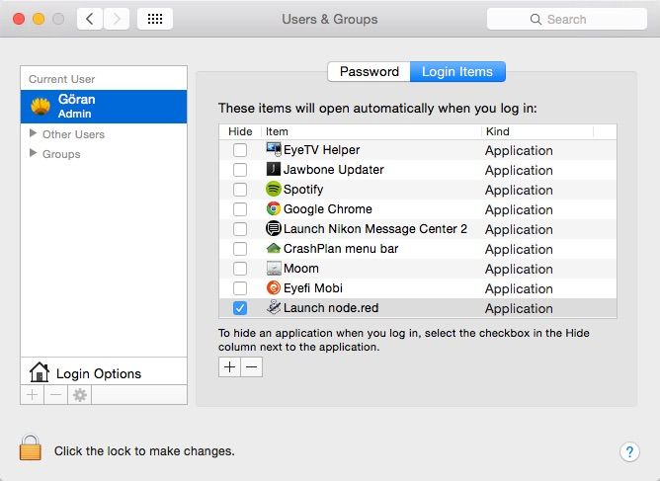The image size is (660, 481).
Task: Click Application kind cell for Moom
Action: 519,269
